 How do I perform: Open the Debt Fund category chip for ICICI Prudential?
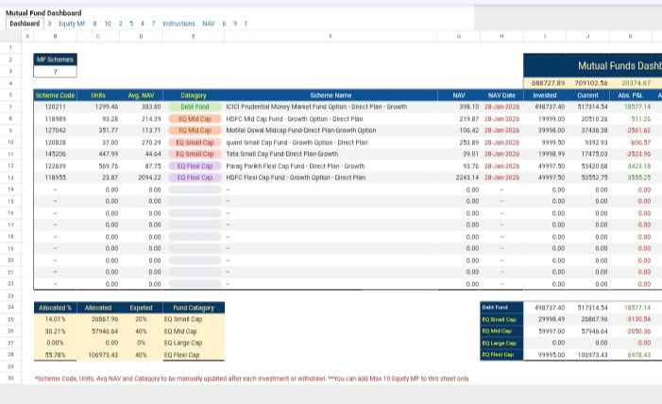pos(195,107)
